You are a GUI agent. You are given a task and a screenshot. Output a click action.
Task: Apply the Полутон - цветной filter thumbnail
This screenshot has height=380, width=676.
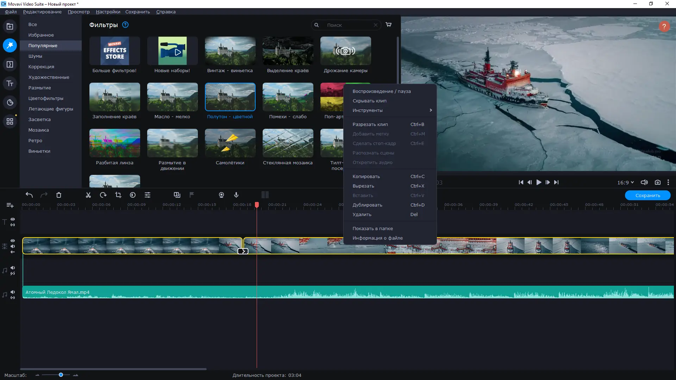coord(230,97)
